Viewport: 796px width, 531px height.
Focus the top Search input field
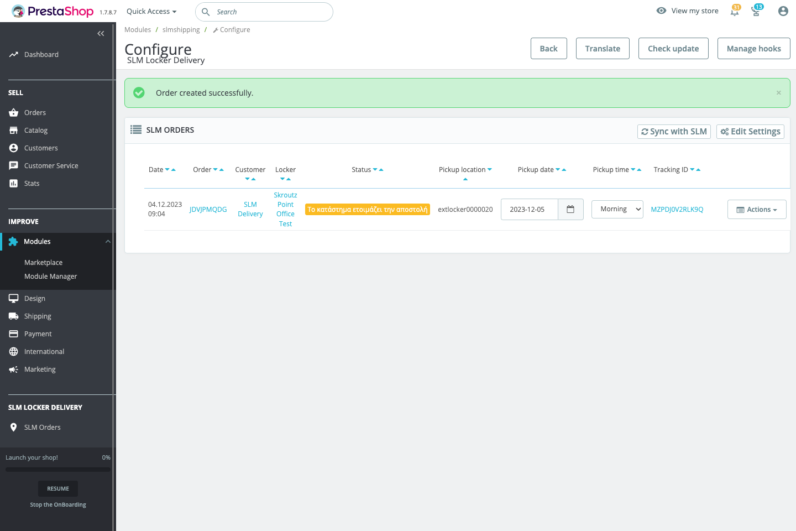264,12
